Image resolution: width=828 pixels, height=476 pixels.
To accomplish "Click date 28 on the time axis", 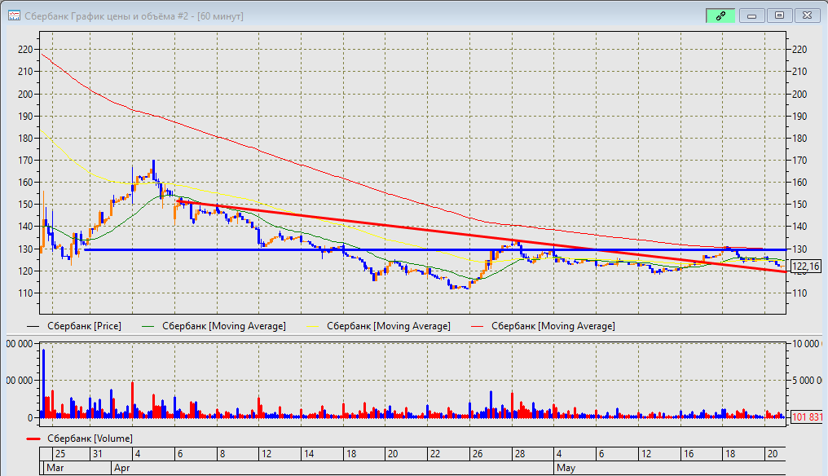I will (517, 454).
